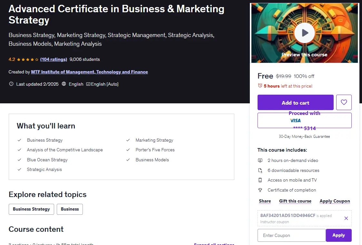
Task: Play the course preview video
Action: click(x=305, y=33)
